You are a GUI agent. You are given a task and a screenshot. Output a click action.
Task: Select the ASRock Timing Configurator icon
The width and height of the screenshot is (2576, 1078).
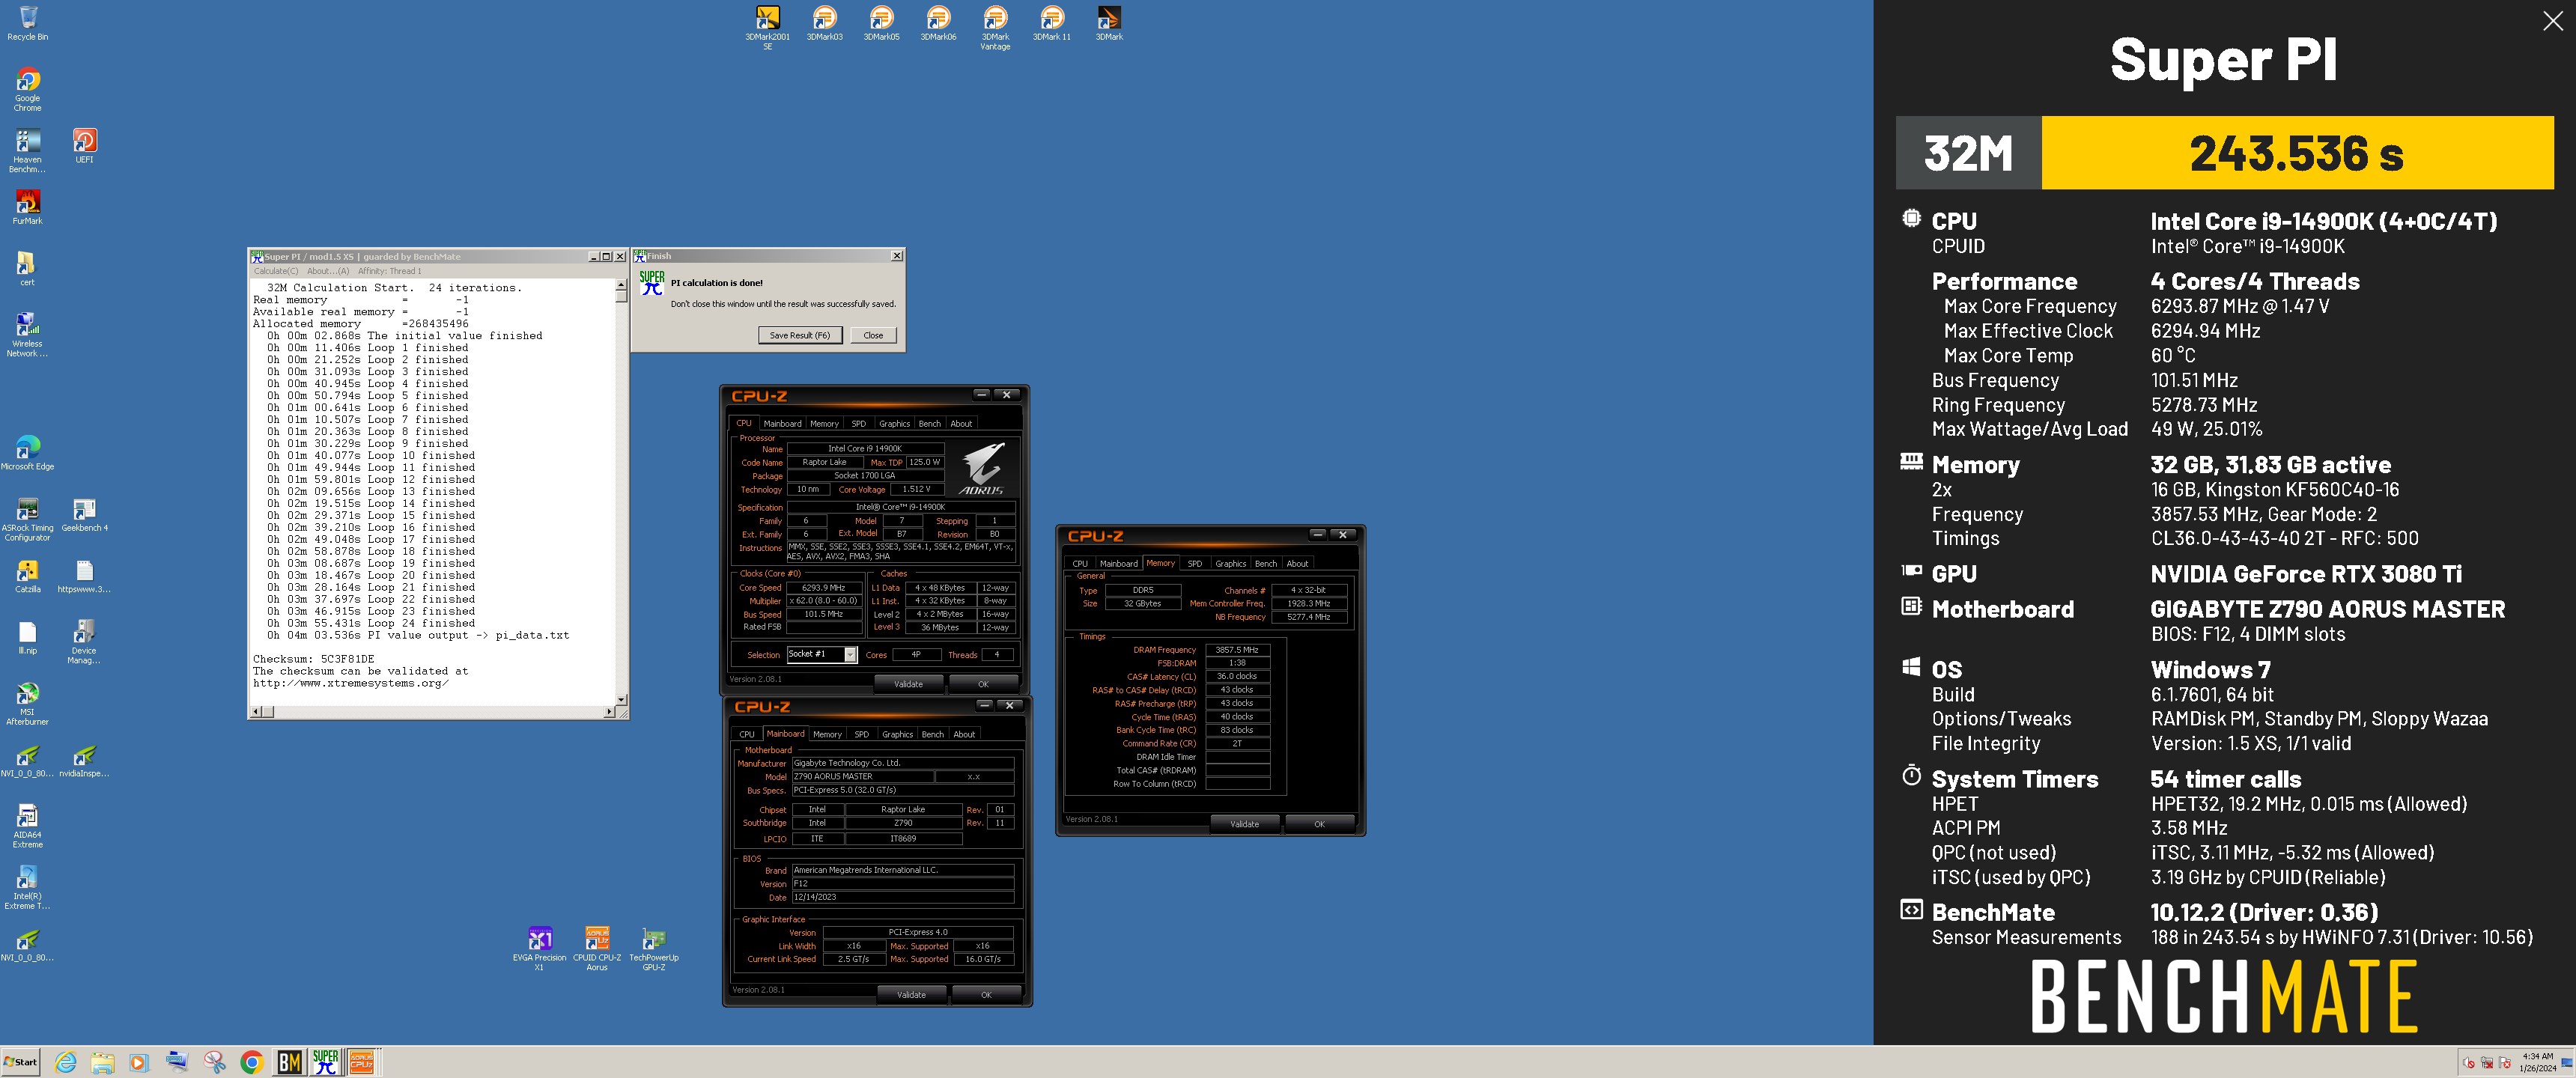(x=28, y=519)
